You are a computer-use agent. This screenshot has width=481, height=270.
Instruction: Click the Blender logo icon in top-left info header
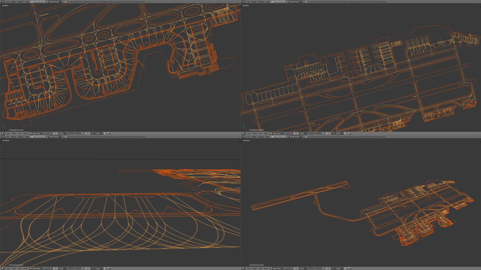coord(66,2)
